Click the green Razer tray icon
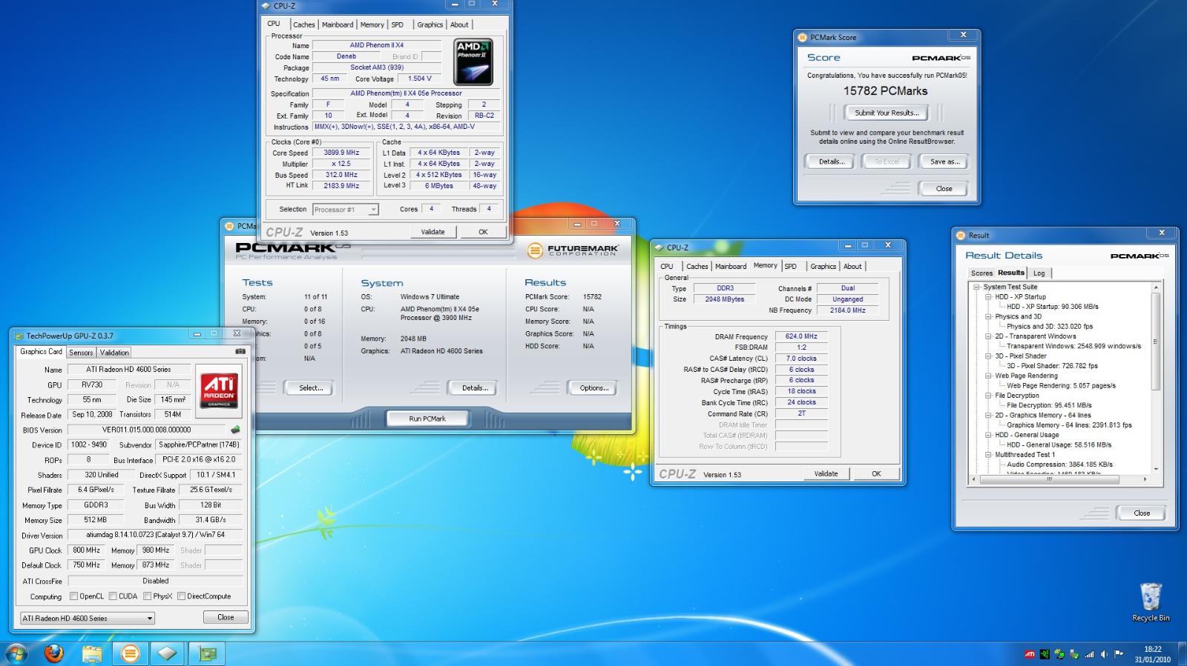The height and width of the screenshot is (666, 1187). [x=1045, y=654]
